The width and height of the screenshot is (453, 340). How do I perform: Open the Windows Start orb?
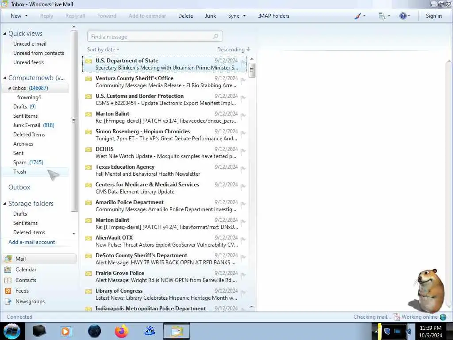(x=12, y=331)
